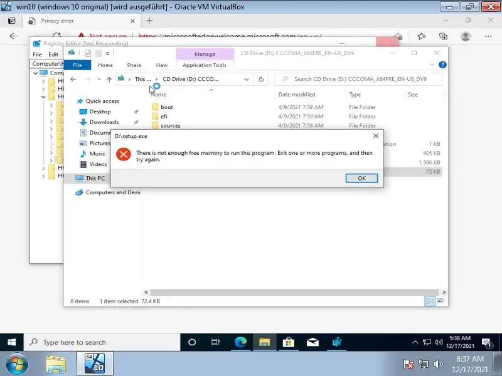Viewport: 502px width, 376px height.
Task: Switch to details view layout icon
Action: coord(430,301)
